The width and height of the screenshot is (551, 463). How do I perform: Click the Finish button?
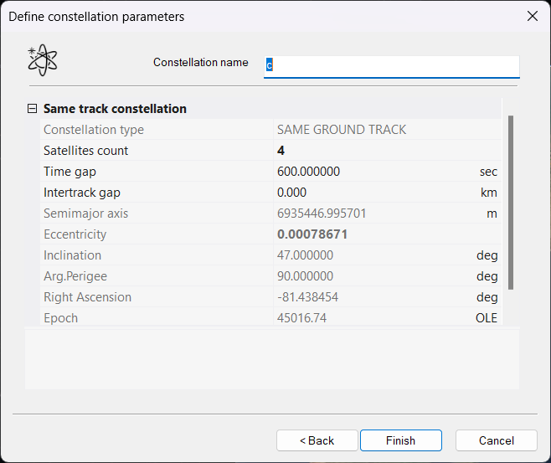[x=400, y=440]
